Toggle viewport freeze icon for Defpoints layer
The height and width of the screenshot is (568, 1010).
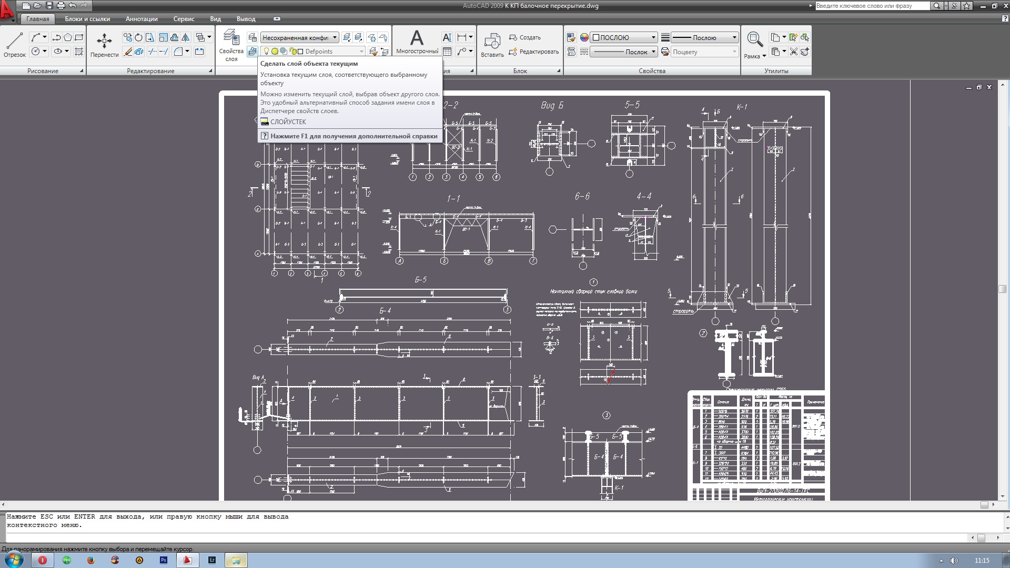(284, 52)
